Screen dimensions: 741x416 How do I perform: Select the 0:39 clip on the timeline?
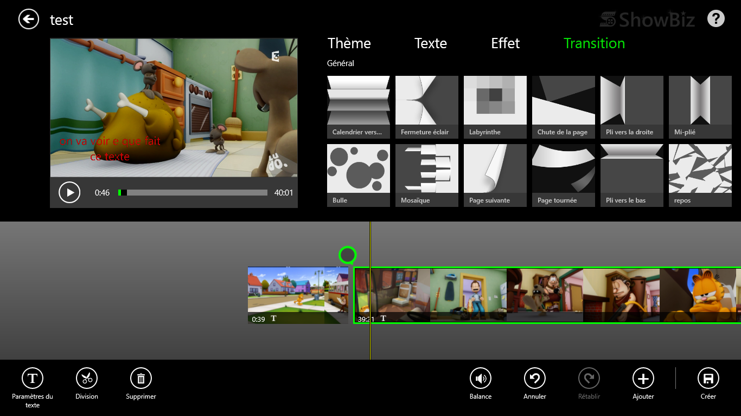pos(298,295)
